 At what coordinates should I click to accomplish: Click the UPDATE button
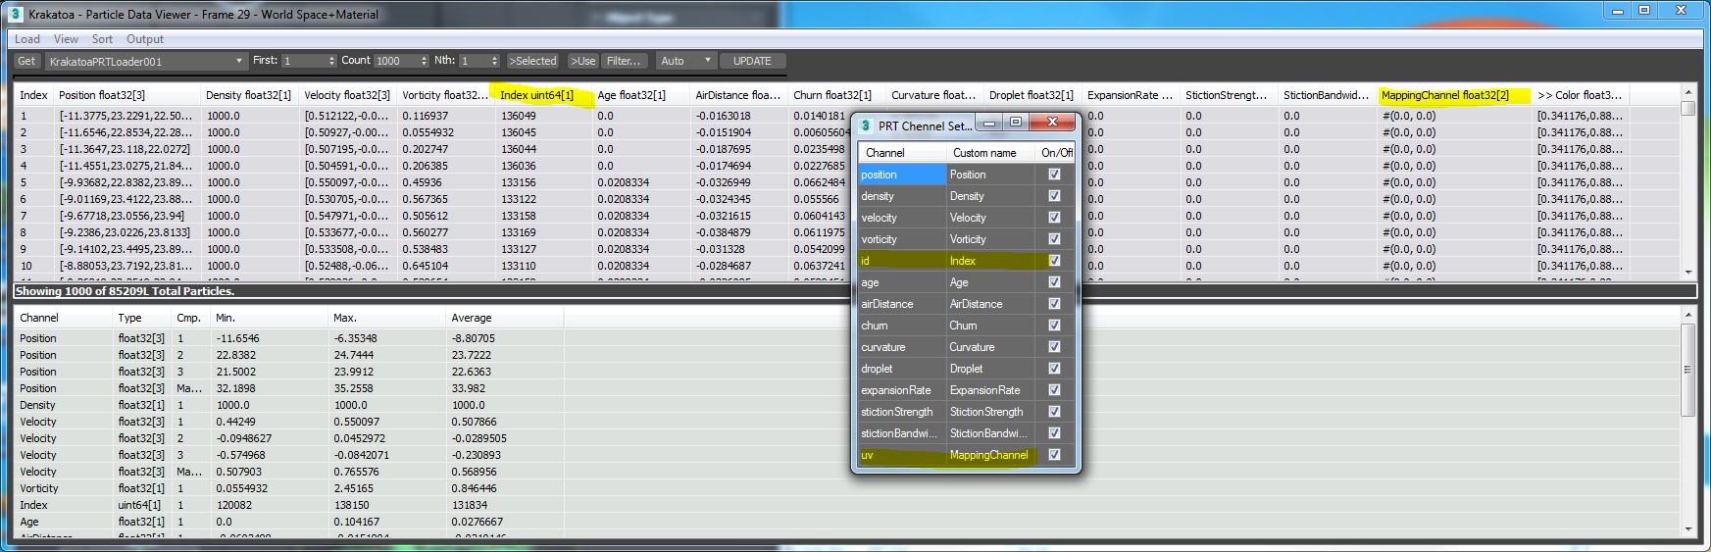click(x=752, y=61)
